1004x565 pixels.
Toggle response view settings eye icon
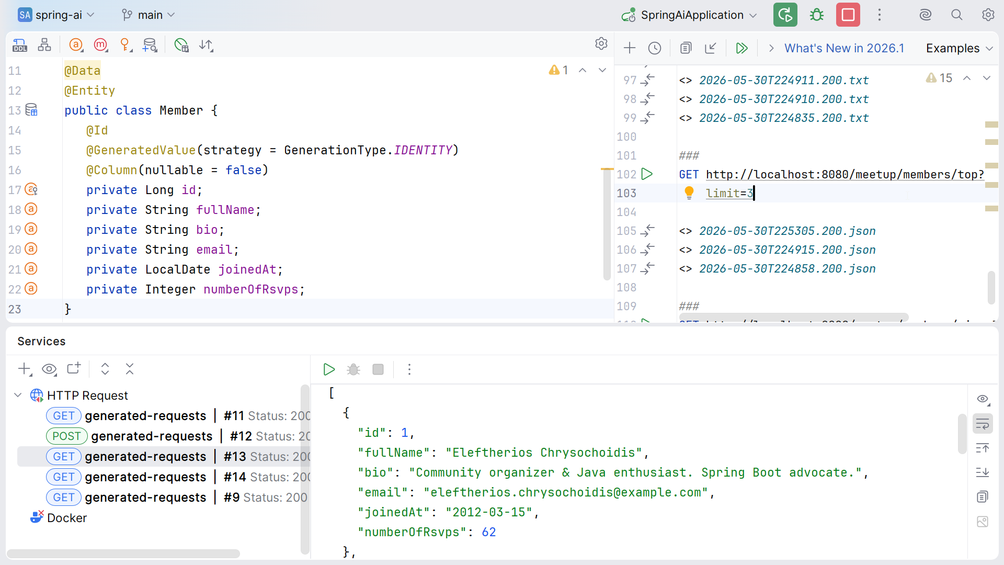[x=983, y=399]
